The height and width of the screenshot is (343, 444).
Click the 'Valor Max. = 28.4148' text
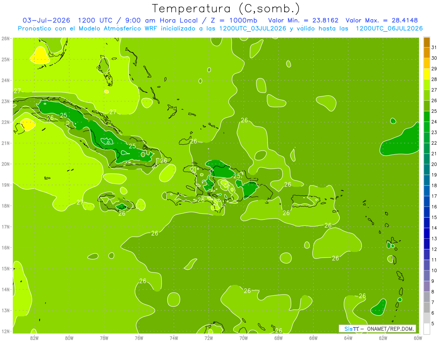[381, 20]
